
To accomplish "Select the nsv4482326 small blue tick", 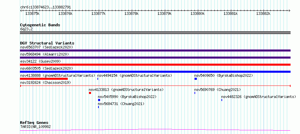I will coord(222,100).
